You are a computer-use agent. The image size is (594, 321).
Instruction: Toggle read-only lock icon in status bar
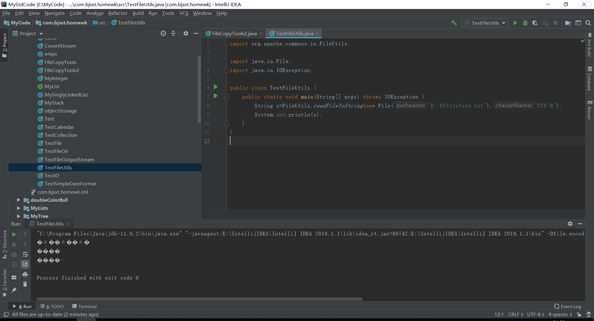(x=579, y=315)
